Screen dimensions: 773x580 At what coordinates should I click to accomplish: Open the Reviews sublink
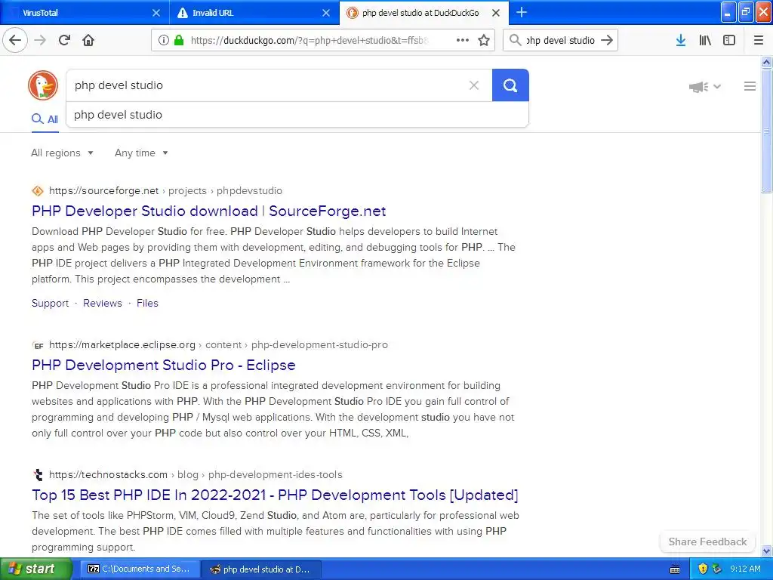tap(103, 304)
